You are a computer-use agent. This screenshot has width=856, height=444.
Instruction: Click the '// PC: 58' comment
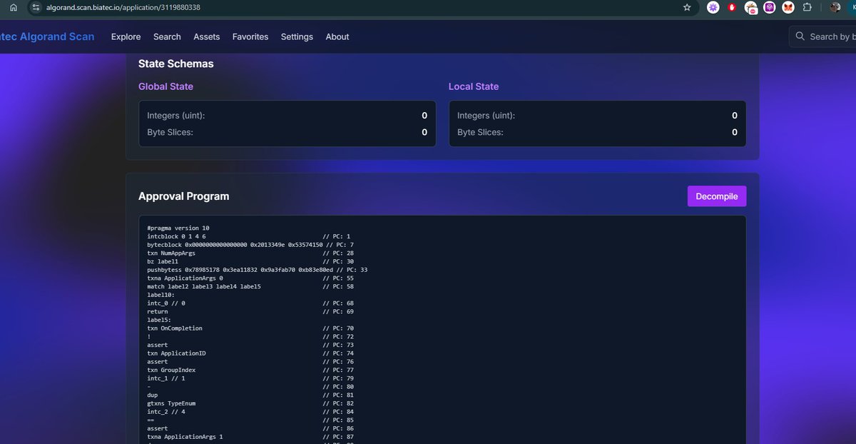coord(338,287)
